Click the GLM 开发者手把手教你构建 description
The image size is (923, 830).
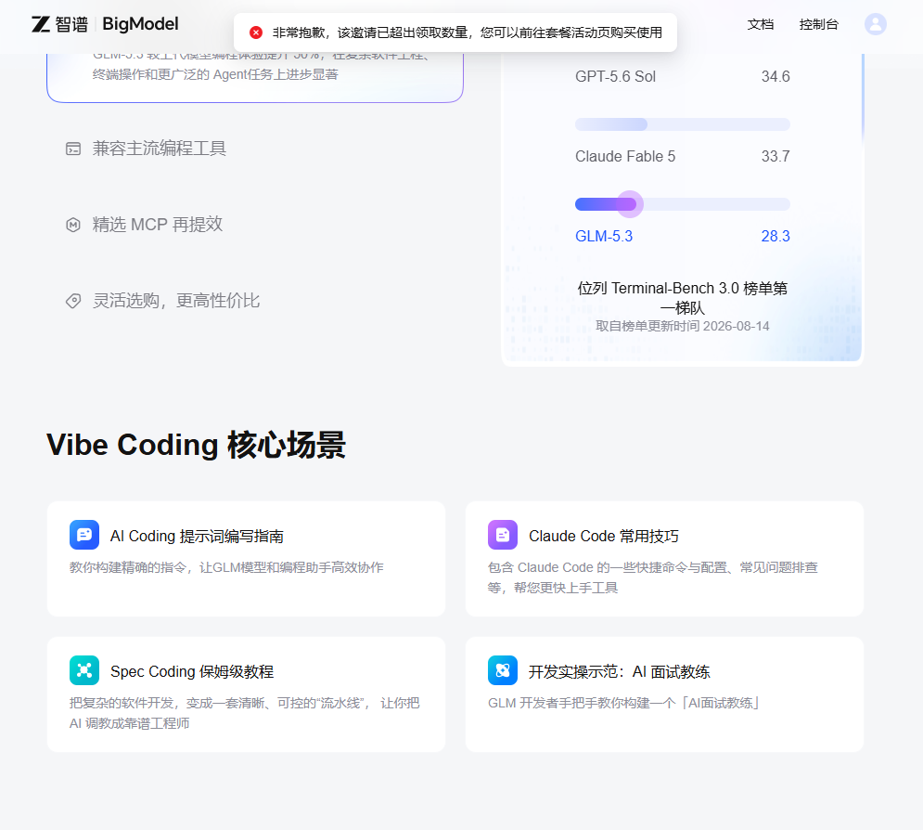pyautogui.click(x=622, y=703)
